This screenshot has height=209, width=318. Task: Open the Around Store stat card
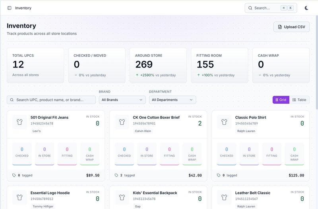(158, 66)
